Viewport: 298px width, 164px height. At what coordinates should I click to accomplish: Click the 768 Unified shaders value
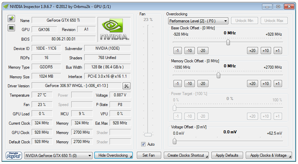coord(108,58)
